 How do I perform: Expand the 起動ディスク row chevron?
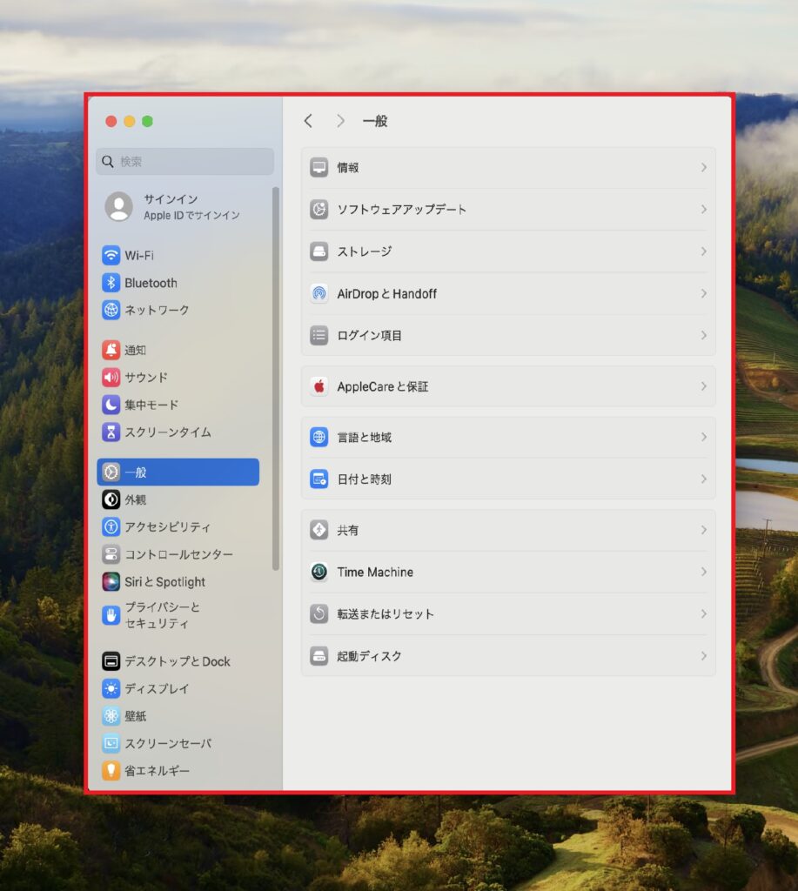point(704,656)
